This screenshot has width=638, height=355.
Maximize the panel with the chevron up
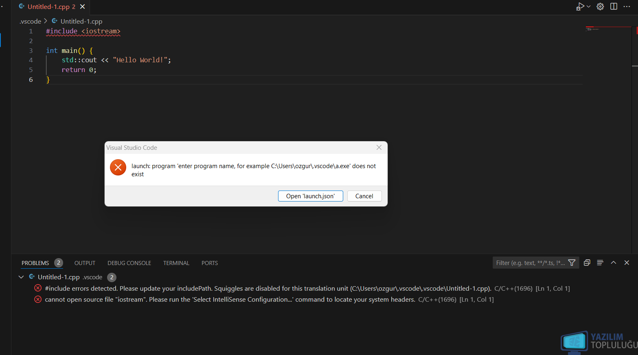[x=614, y=263]
